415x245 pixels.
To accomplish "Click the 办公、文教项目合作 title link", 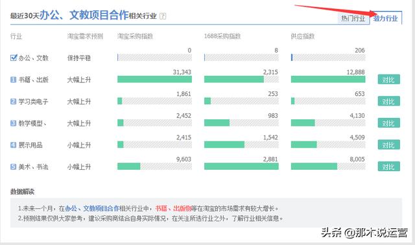I will [x=84, y=15].
